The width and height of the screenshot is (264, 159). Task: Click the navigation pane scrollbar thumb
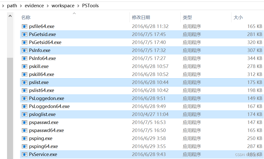pyautogui.click(x=10, y=108)
